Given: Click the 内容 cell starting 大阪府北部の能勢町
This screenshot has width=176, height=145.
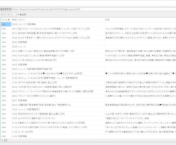Looking at the screenshot, I should pyautogui.click(x=140, y=82).
